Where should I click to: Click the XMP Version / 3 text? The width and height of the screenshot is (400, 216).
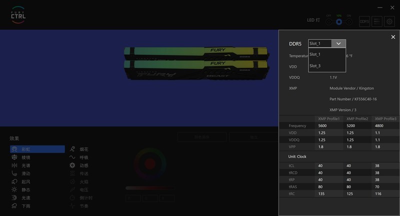343,110
